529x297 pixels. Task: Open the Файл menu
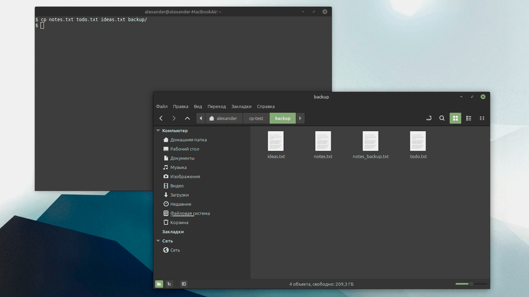[162, 107]
